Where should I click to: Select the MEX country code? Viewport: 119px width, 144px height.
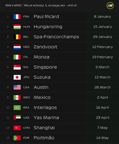[26, 98]
